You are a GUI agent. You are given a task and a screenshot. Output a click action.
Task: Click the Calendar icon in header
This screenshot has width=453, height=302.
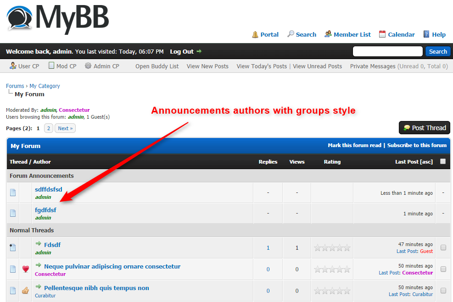(x=382, y=34)
